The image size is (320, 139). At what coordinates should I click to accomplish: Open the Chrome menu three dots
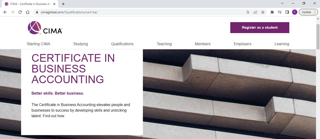[x=315, y=12]
